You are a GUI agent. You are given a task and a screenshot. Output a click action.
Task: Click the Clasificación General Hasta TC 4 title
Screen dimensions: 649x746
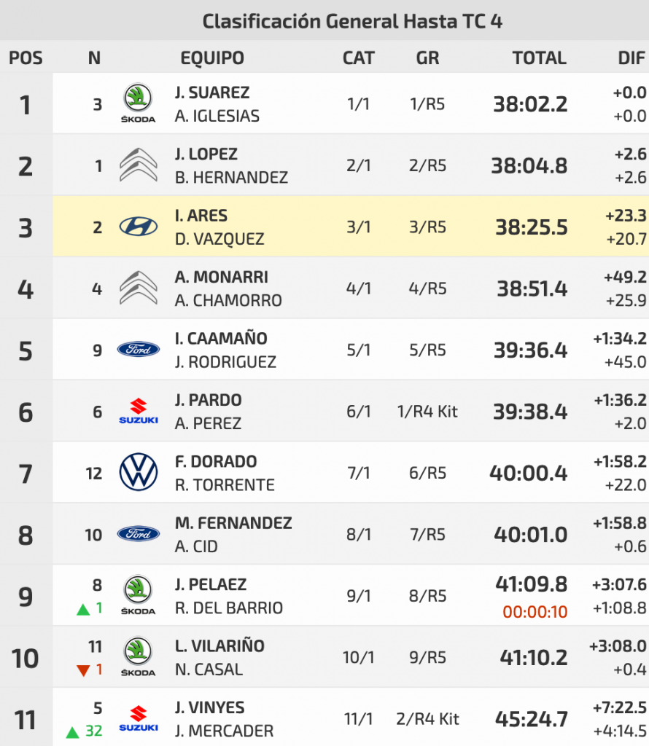coord(352,21)
